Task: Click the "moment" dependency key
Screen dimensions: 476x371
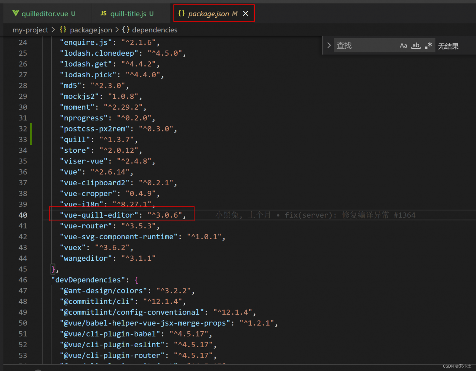Action: pos(77,107)
